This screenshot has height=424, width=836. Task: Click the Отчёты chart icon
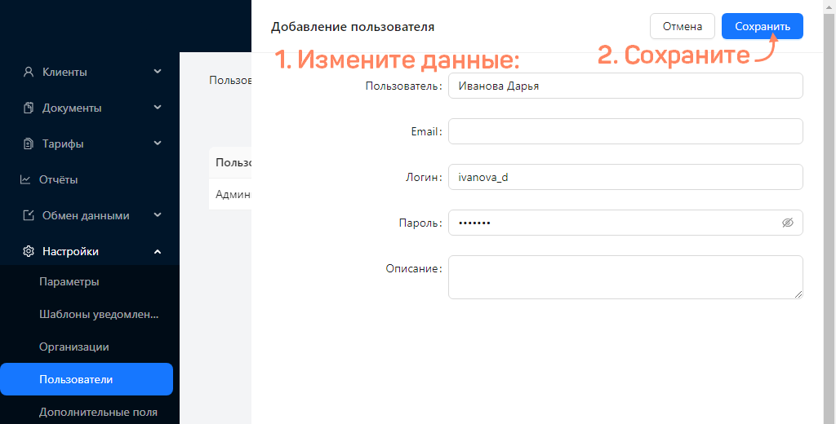(x=25, y=179)
